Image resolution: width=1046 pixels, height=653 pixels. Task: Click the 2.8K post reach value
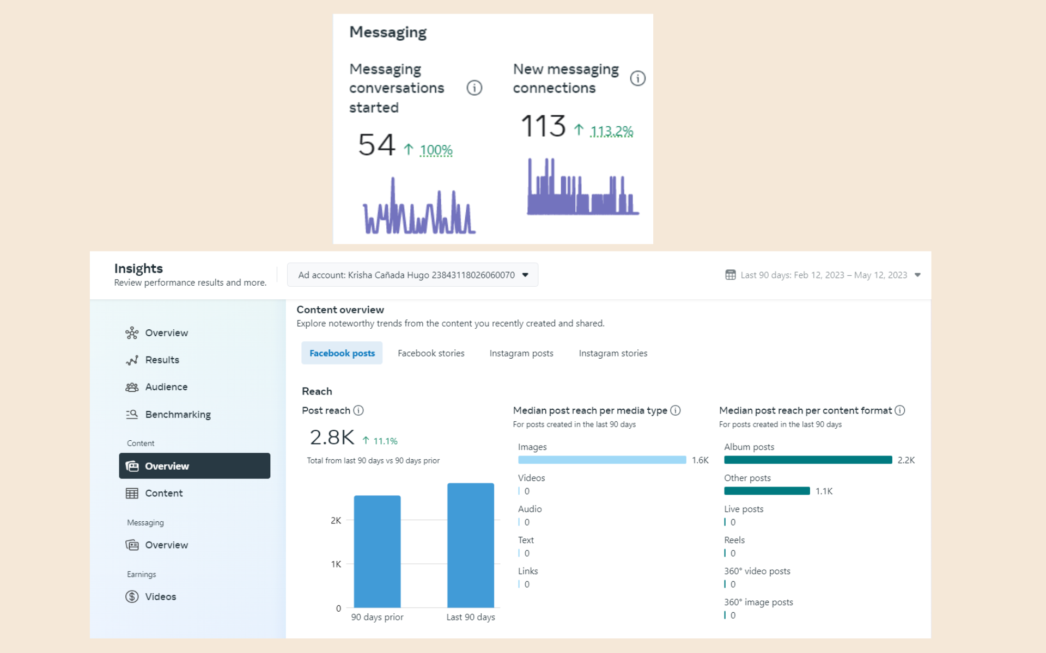coord(332,437)
